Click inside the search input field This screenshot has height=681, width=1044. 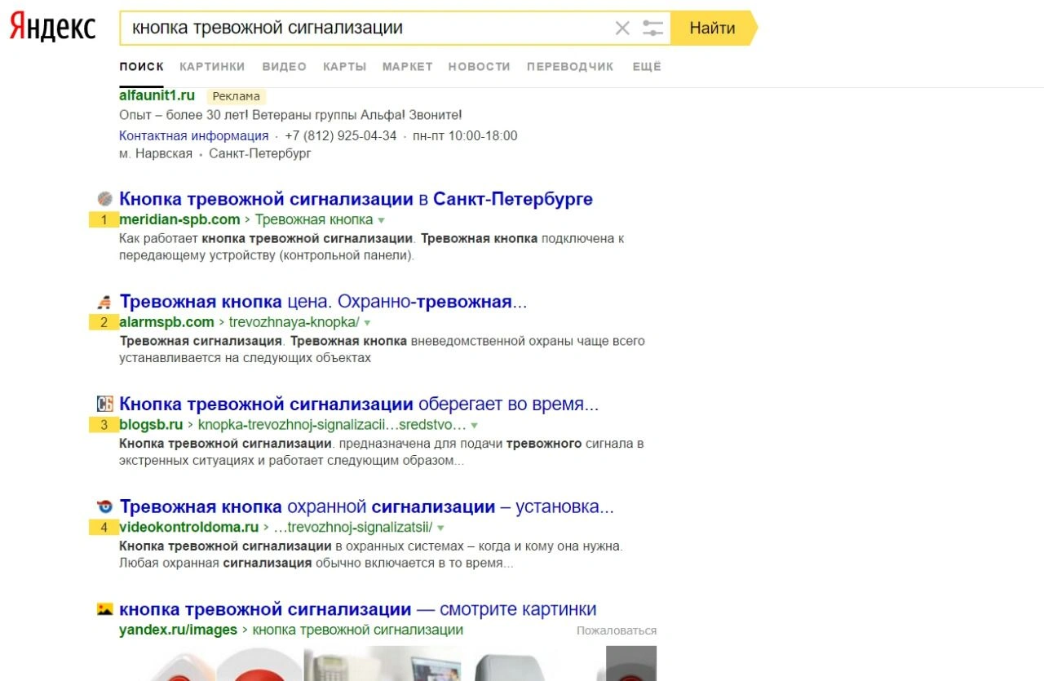[x=367, y=29]
